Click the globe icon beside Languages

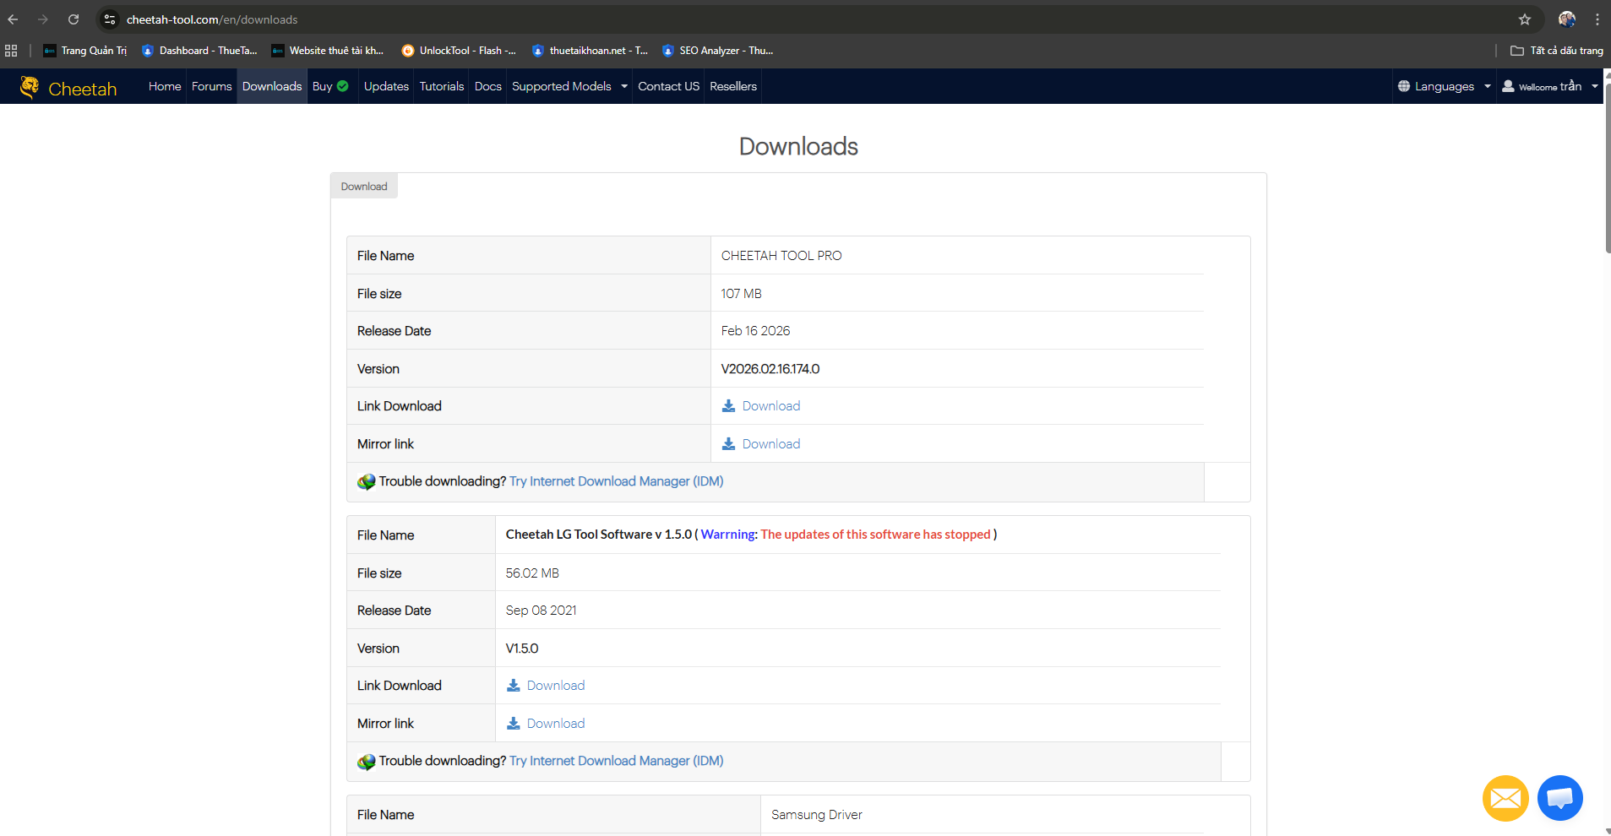point(1404,86)
